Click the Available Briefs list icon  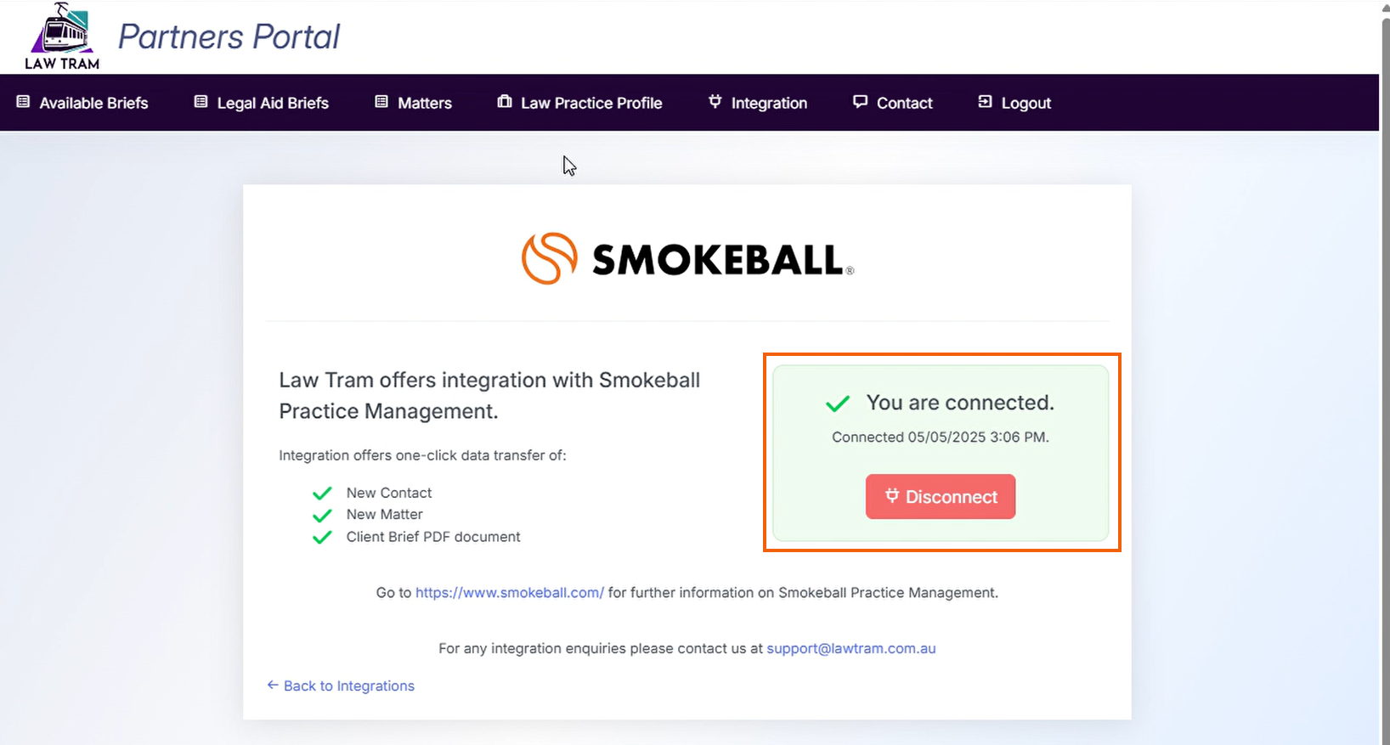[x=23, y=102]
